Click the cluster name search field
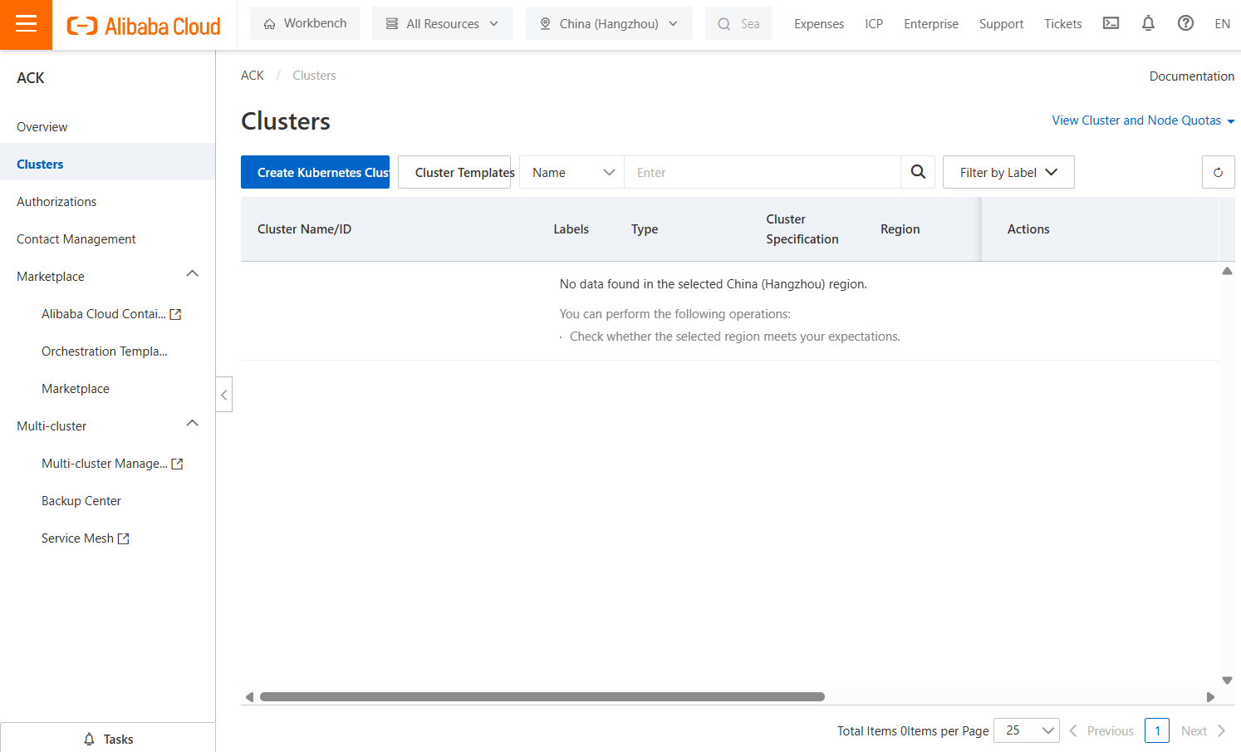1241x752 pixels. 762,172
